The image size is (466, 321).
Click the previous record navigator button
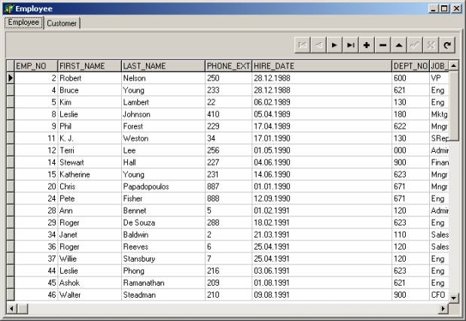[318, 45]
